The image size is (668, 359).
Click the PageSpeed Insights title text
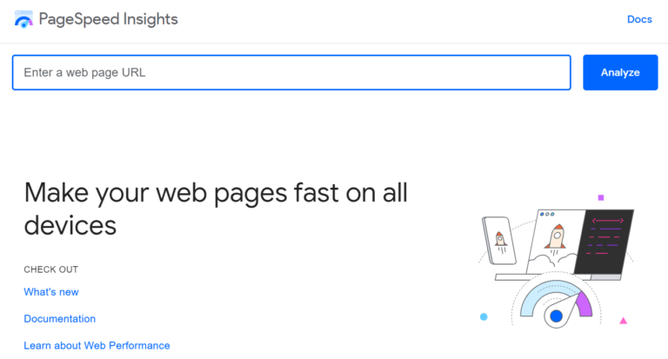coord(108,19)
